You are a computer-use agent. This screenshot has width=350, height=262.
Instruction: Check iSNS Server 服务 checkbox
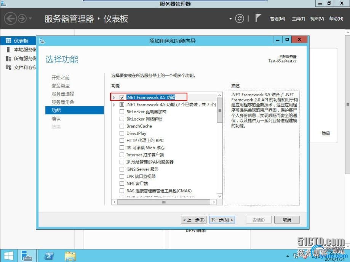point(122,169)
